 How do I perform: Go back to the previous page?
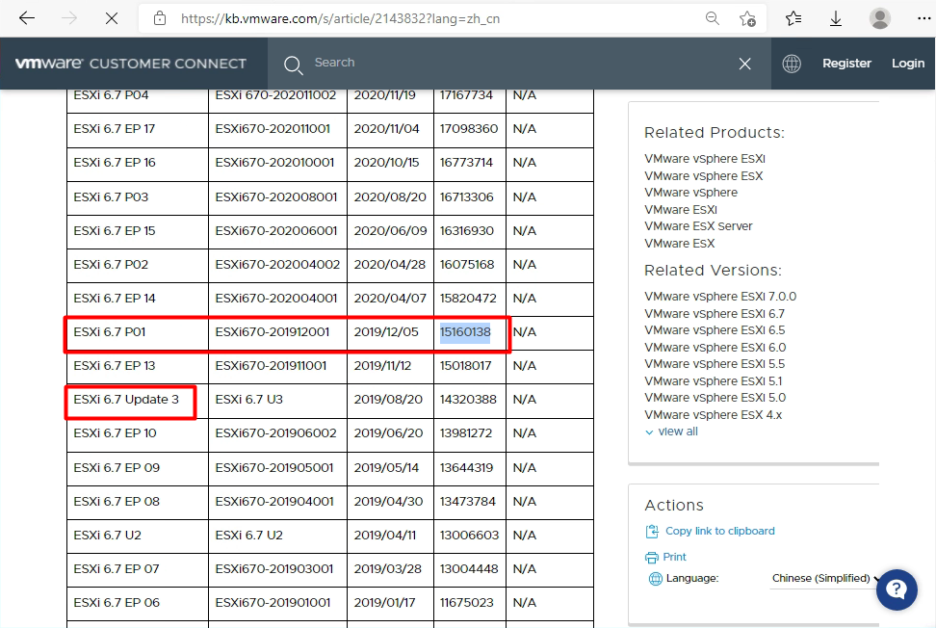27,18
